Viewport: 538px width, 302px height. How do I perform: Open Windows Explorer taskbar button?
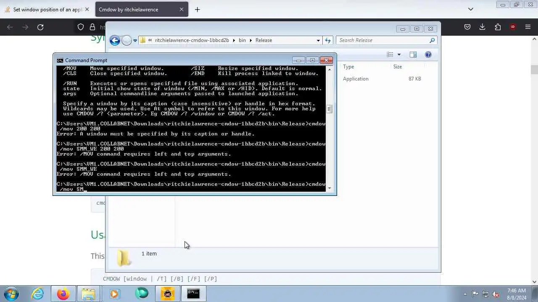click(88, 294)
